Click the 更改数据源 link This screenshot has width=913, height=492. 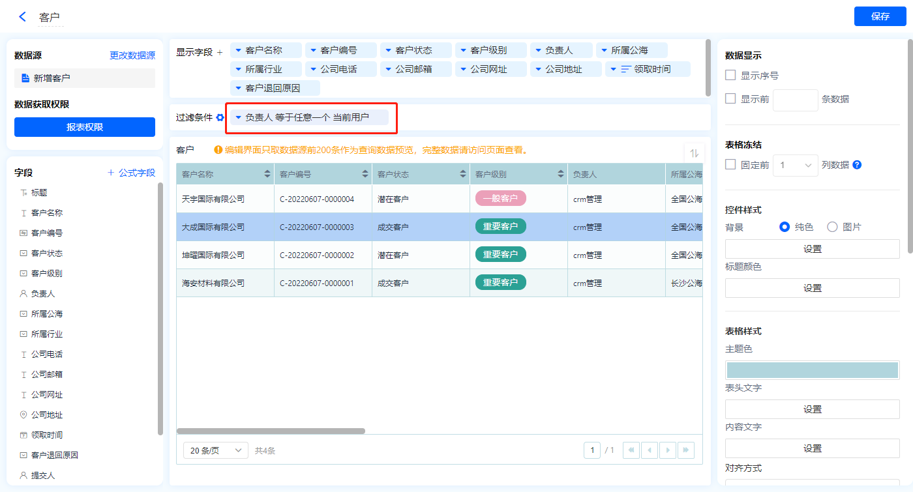[x=132, y=56]
